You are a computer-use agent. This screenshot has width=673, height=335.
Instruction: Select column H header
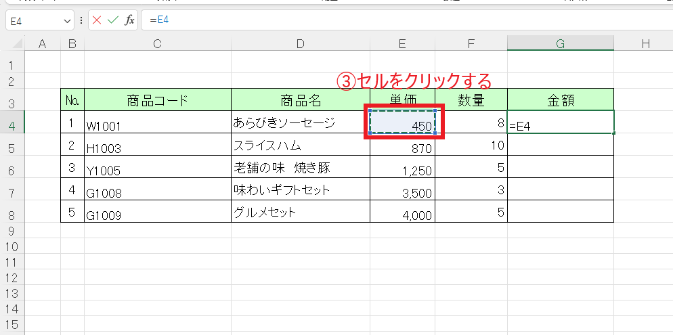coord(645,43)
